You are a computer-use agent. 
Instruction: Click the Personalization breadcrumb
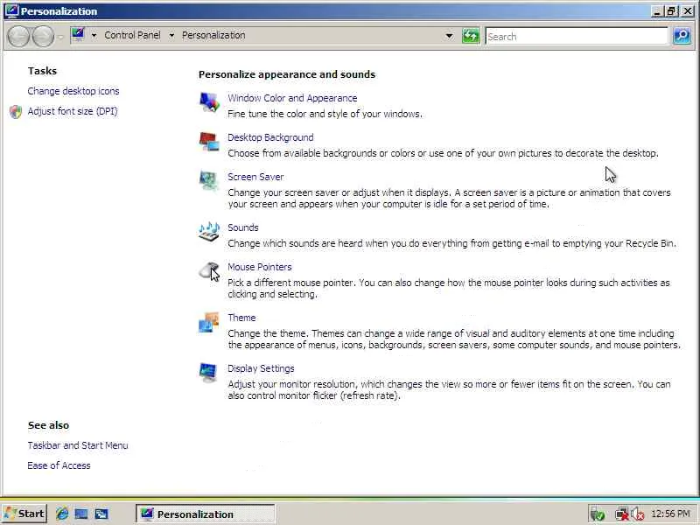213,35
